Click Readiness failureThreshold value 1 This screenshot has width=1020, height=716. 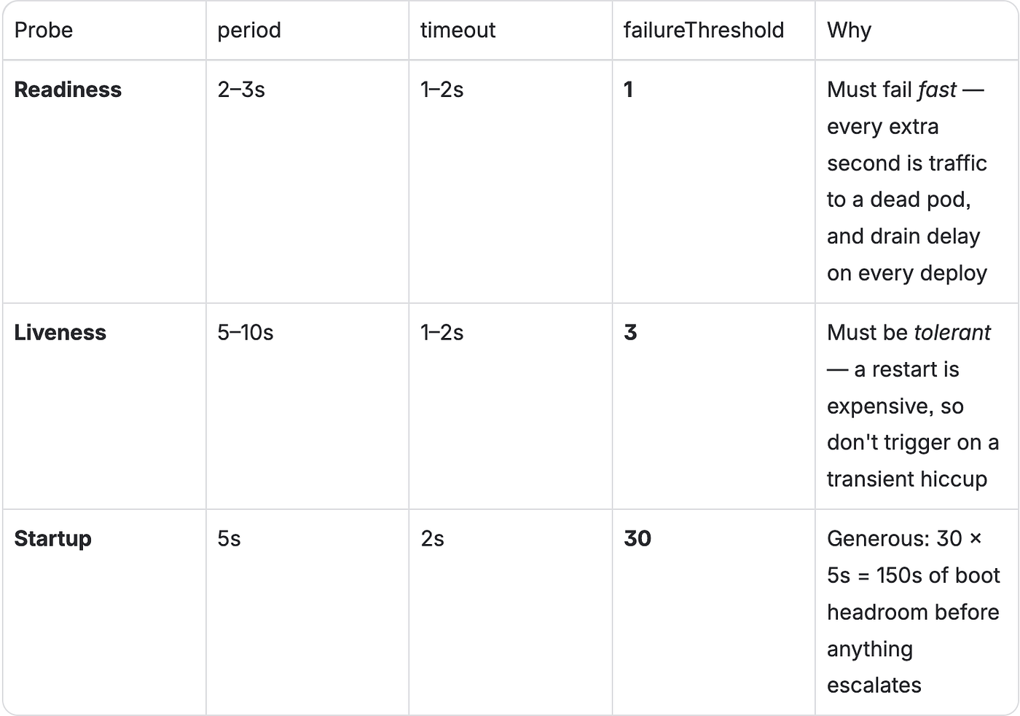629,90
